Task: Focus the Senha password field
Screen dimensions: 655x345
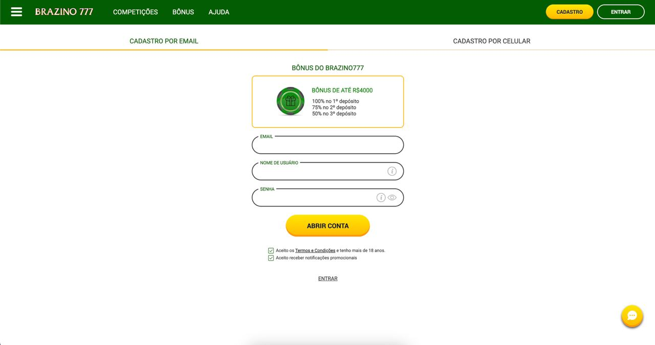Action: point(327,197)
